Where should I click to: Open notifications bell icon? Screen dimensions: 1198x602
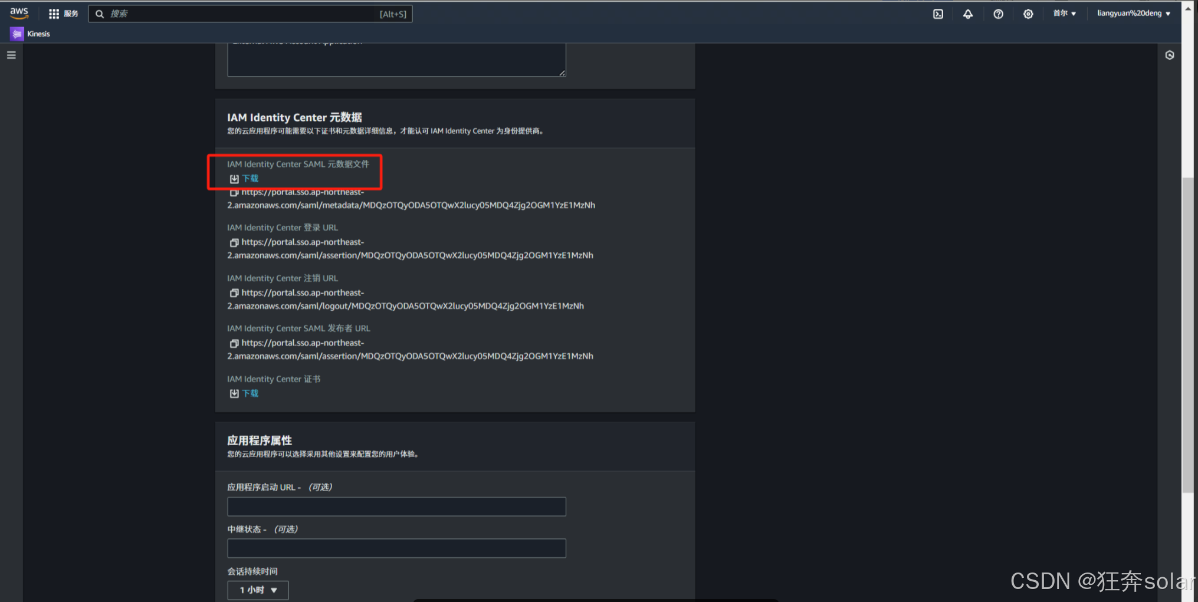(x=968, y=14)
